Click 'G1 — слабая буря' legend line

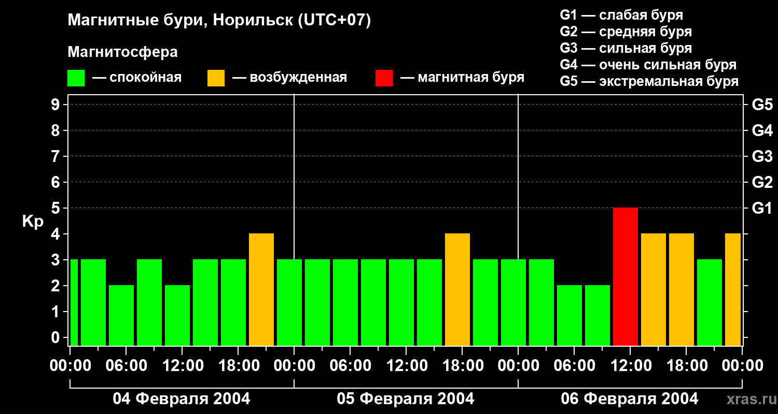[x=621, y=15]
